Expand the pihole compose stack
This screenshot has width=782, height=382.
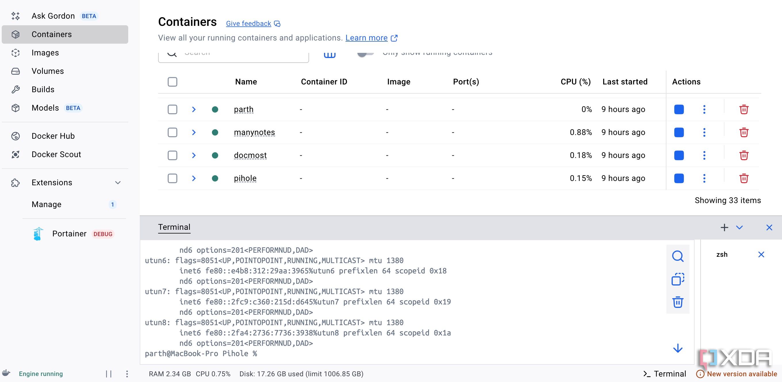tap(194, 178)
